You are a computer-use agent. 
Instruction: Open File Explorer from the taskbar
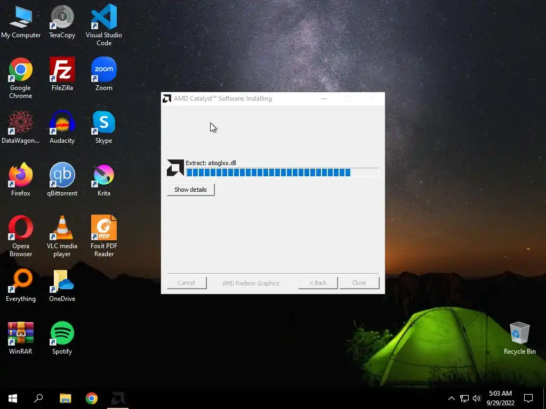65,398
